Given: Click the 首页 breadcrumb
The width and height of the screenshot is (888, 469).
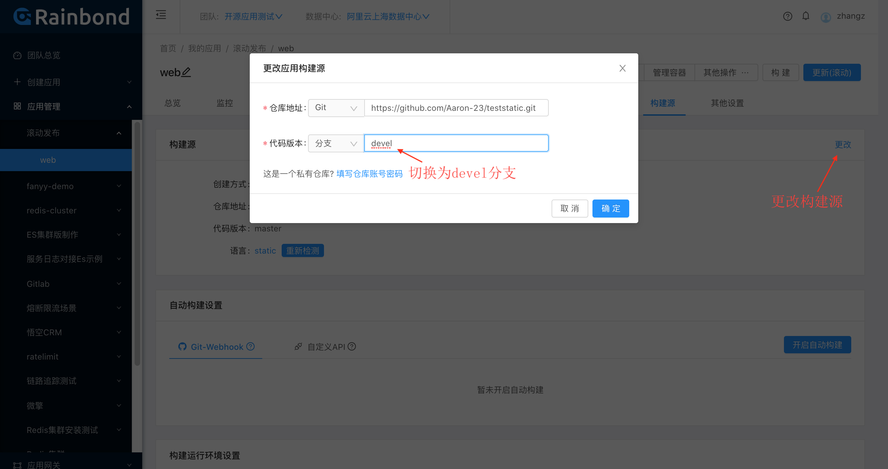Looking at the screenshot, I should pos(168,48).
